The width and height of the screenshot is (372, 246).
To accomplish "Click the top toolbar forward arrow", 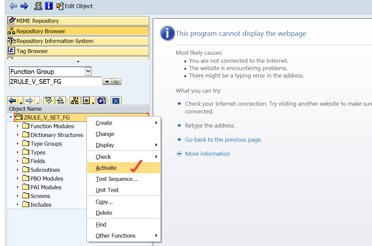I will coord(25,6).
